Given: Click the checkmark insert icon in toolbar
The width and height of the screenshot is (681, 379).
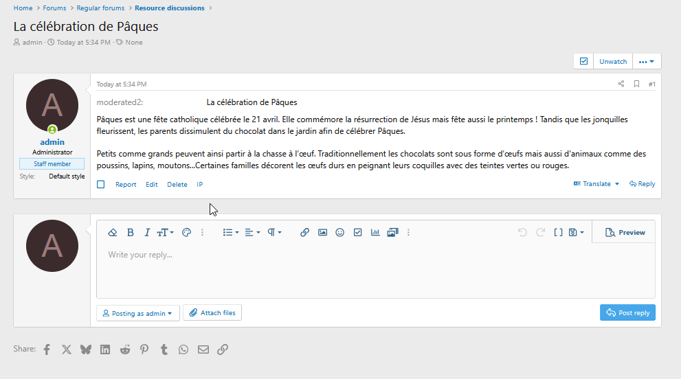Looking at the screenshot, I should pyautogui.click(x=358, y=233).
